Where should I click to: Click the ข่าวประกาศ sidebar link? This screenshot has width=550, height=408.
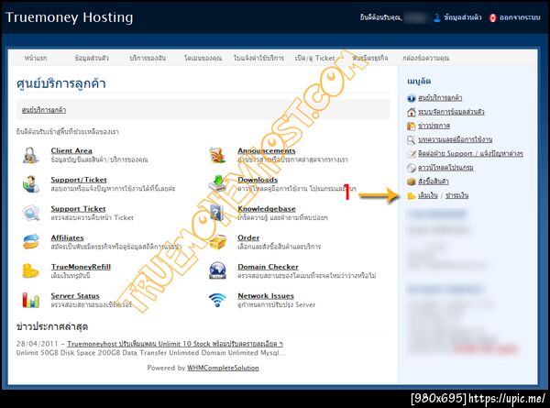pos(434,126)
